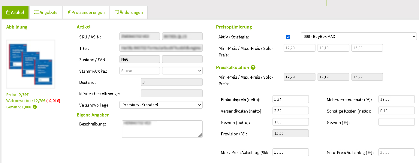This screenshot has width=419, height=163.
Task: Select the Artikel tab
Action: [x=15, y=12]
